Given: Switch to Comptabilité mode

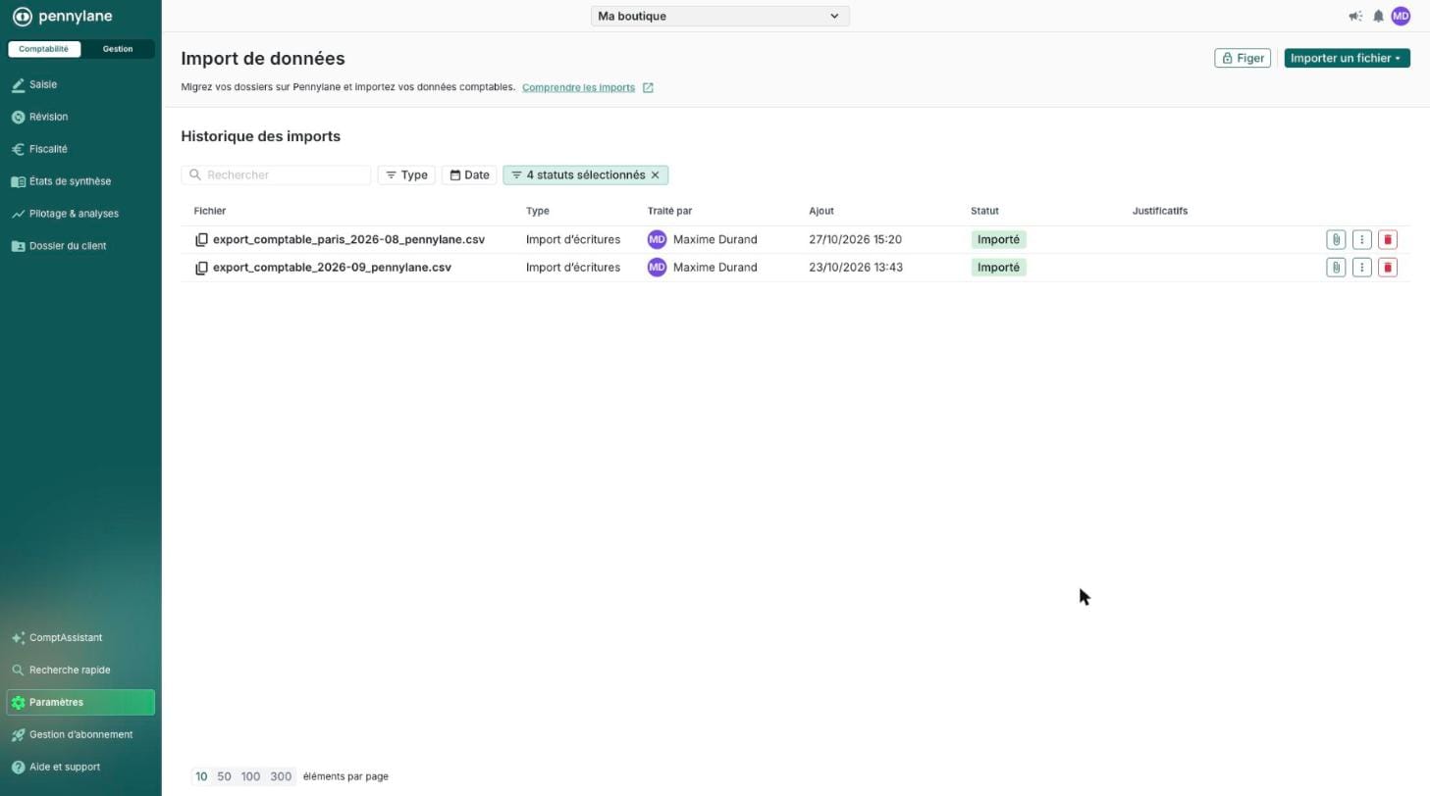Looking at the screenshot, I should (44, 49).
